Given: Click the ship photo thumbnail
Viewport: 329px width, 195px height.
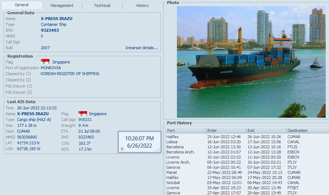Looking at the screenshot, I should pos(251,62).
